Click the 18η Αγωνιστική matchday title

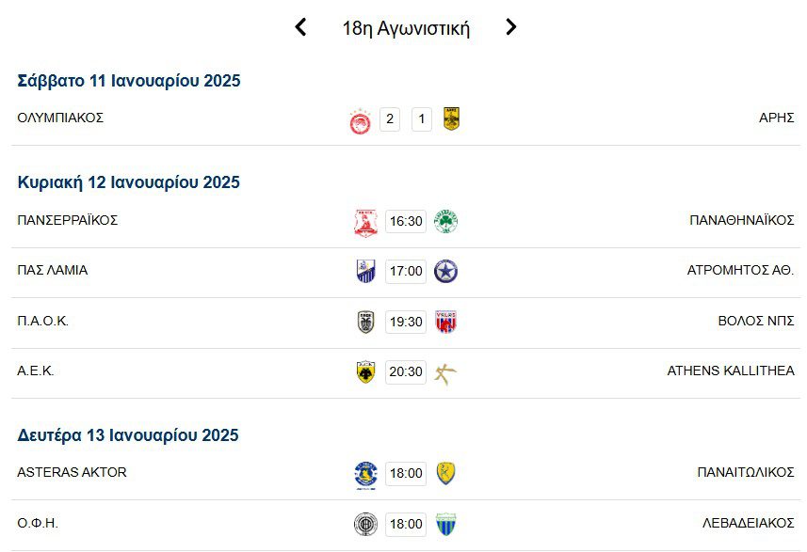click(406, 28)
